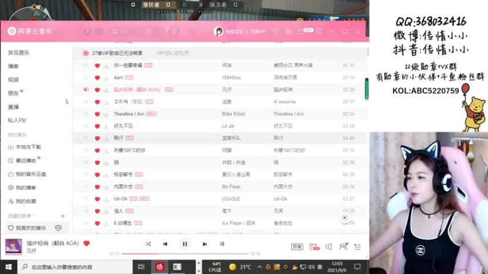Unlike song 板惡都市 heart

pos(97,175)
